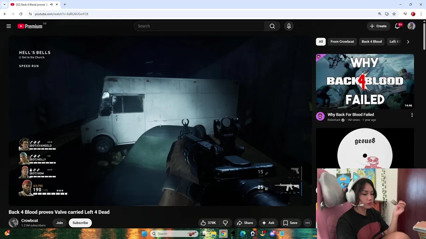Reload the YouTube page
This screenshot has width=426, height=239.
21,14
